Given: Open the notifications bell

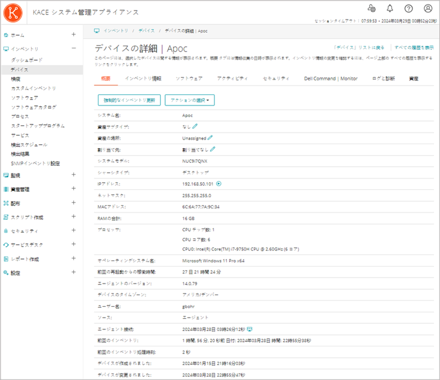Looking at the screenshot, I should [390, 8].
